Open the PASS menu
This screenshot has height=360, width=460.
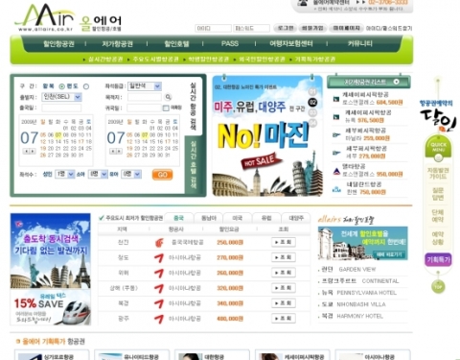tap(230, 44)
